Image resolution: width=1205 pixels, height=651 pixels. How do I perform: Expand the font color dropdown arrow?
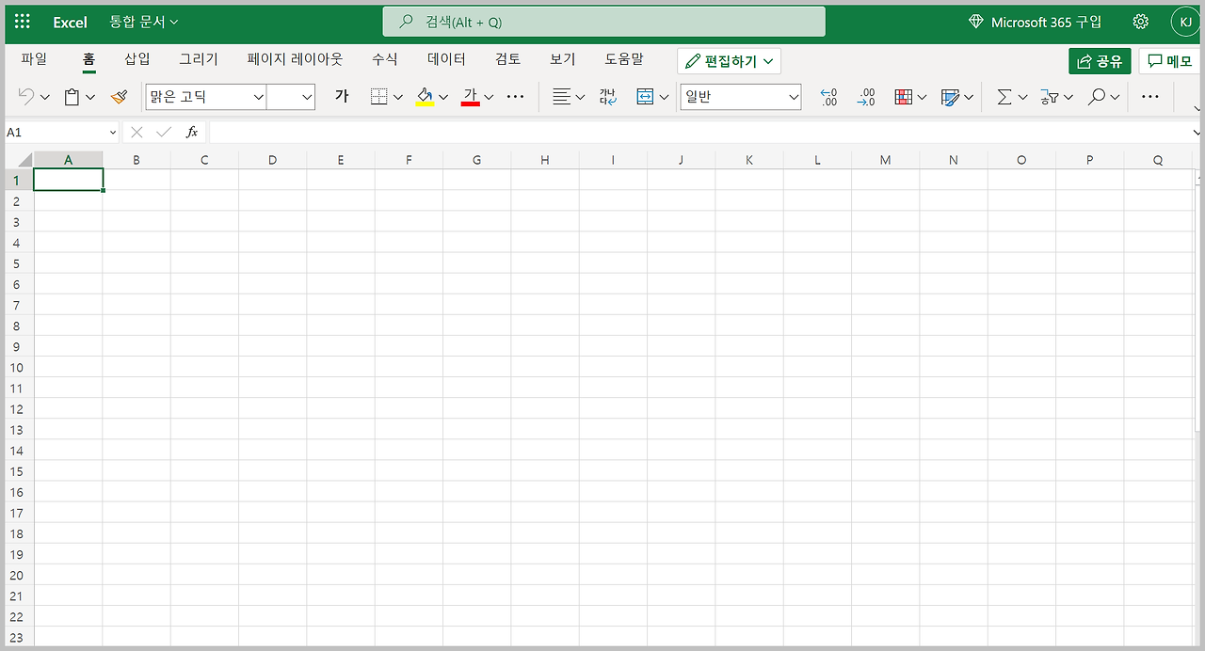[x=490, y=97]
